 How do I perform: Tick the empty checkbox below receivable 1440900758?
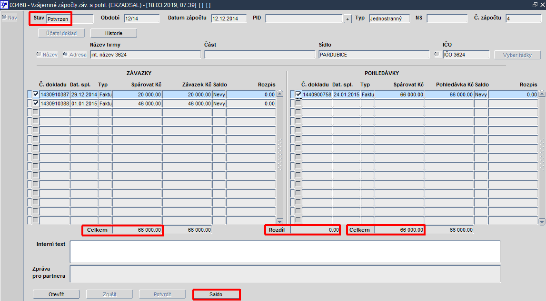298,103
